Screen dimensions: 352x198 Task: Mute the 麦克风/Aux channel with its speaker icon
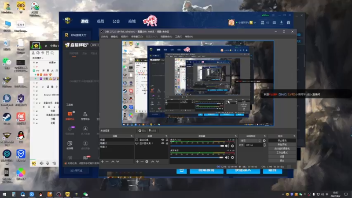[227, 146]
